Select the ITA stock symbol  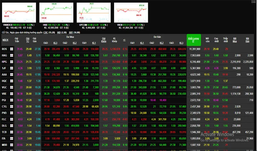(4, 138)
